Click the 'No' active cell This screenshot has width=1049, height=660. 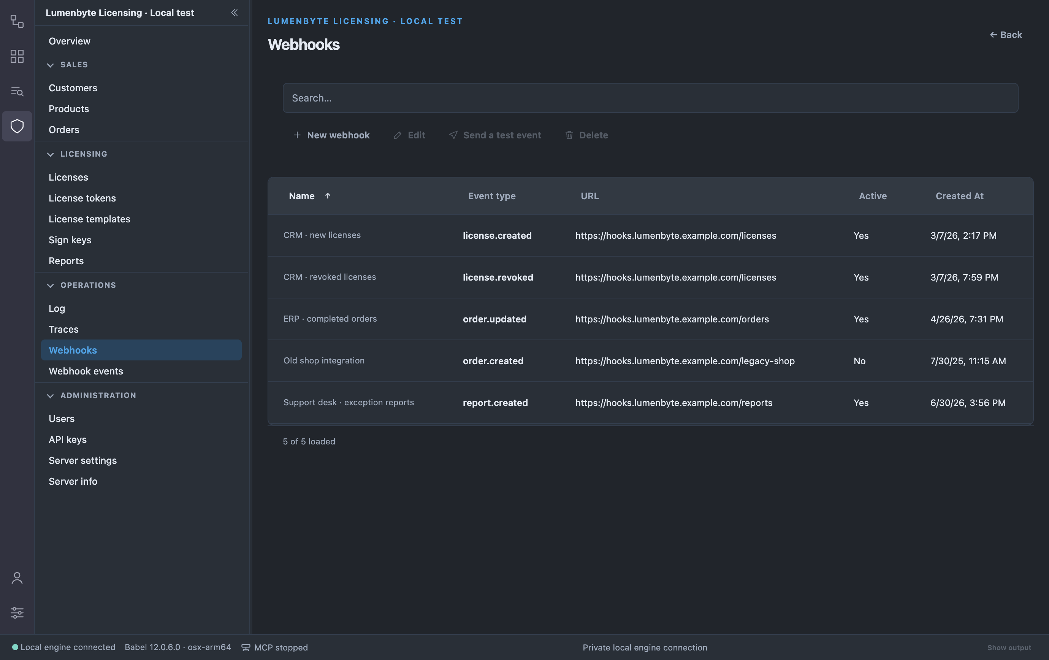click(859, 361)
